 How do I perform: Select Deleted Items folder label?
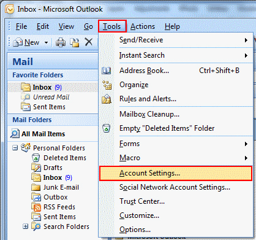click(x=65, y=158)
